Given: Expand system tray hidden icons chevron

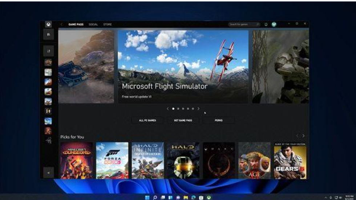Looking at the screenshot, I should point(325,198).
